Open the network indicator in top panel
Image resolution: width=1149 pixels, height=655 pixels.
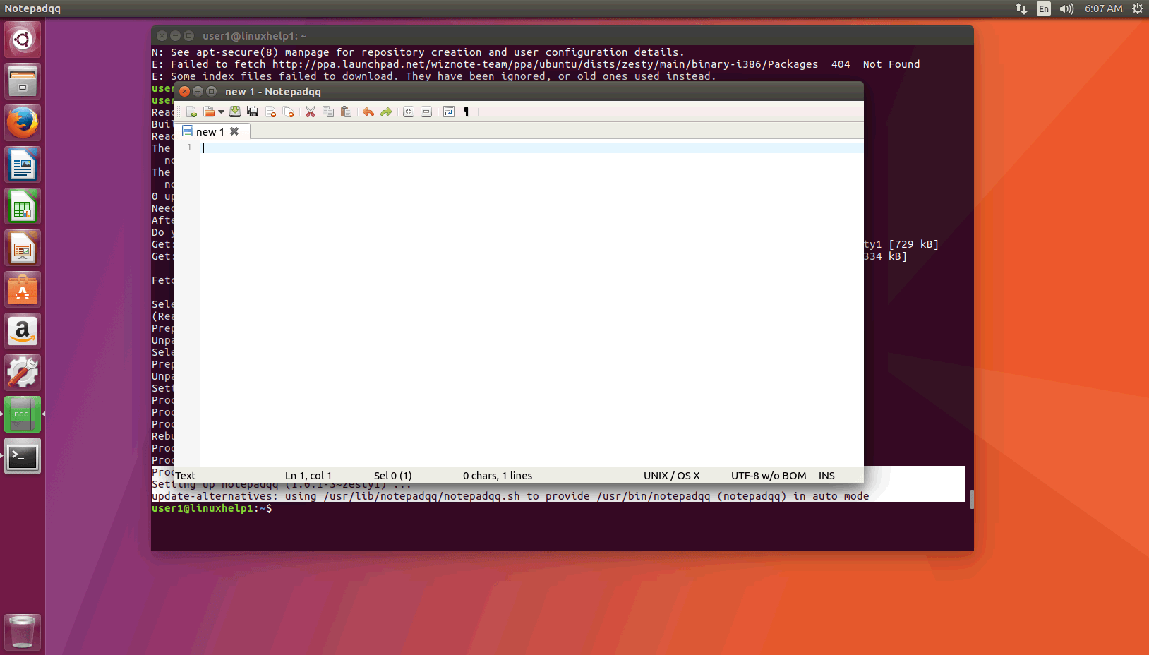tap(1021, 8)
